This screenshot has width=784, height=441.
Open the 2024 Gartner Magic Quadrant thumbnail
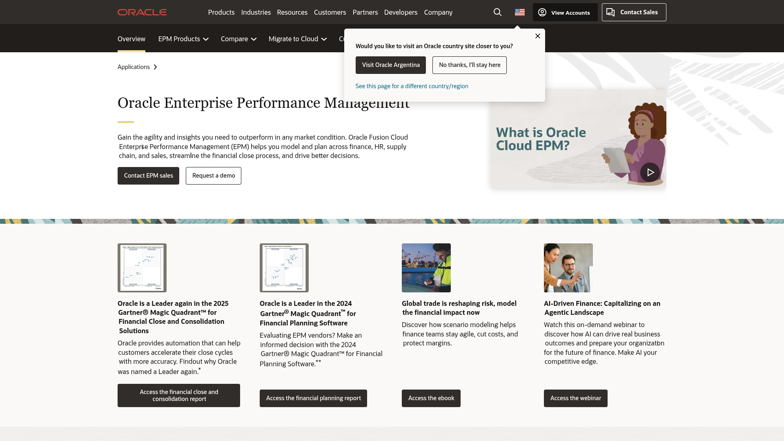pyautogui.click(x=284, y=268)
